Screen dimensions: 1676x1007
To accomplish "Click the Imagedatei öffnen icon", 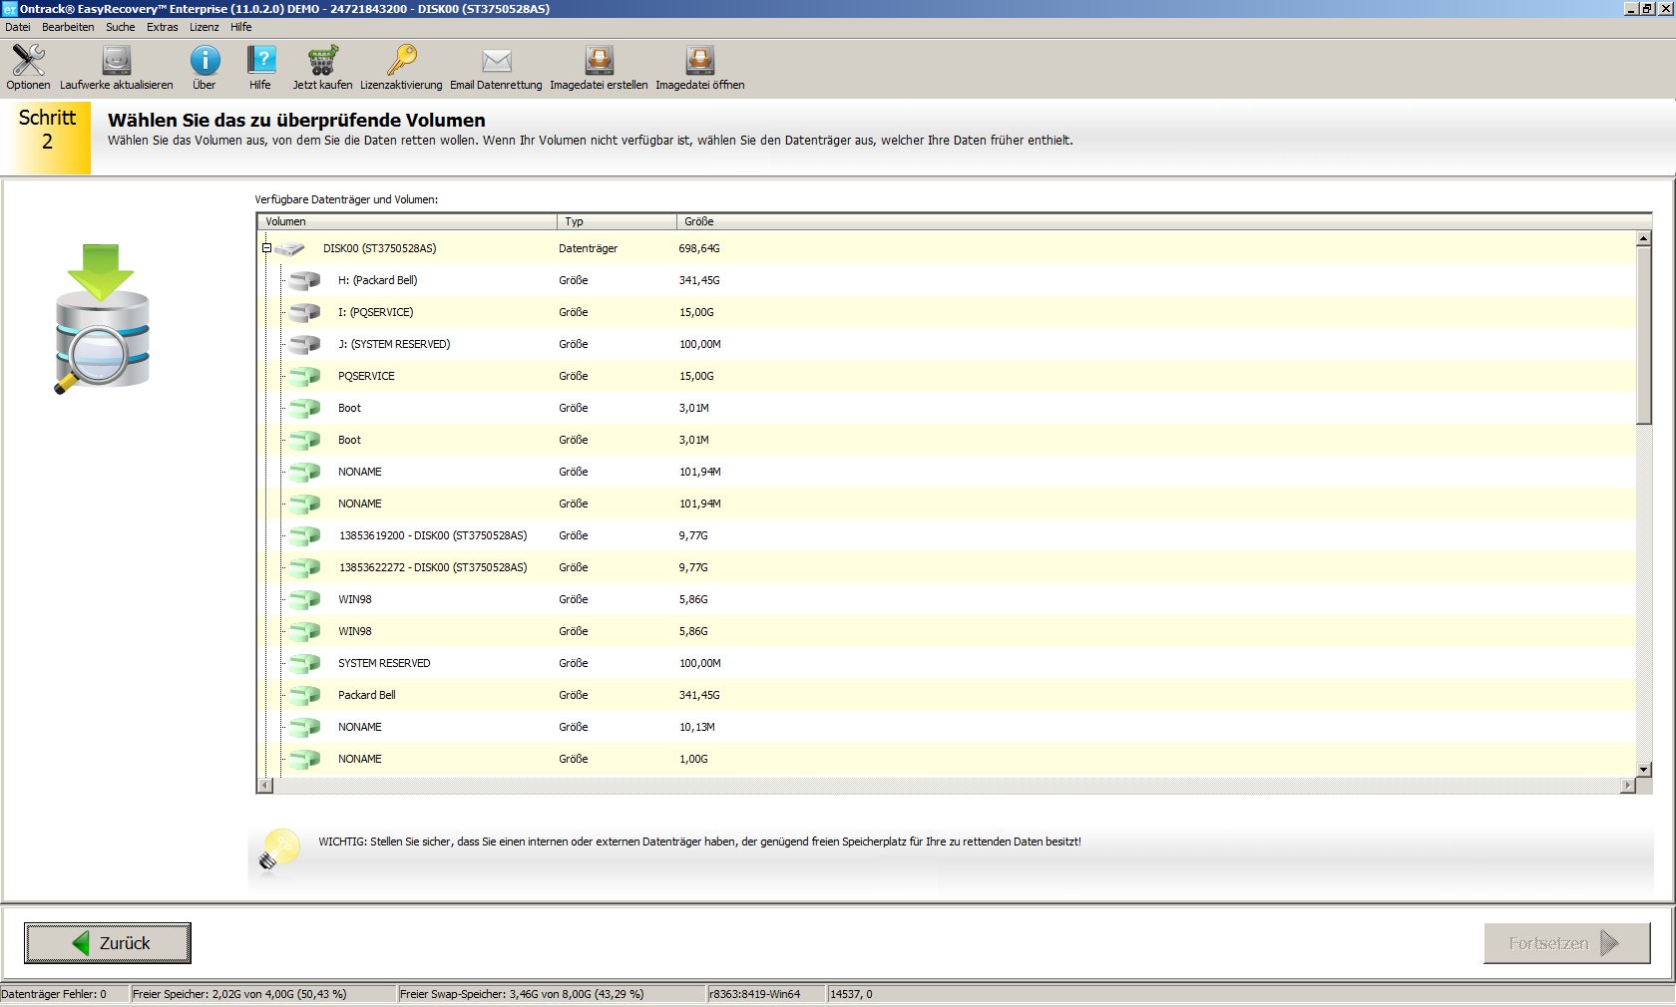I will [x=700, y=61].
